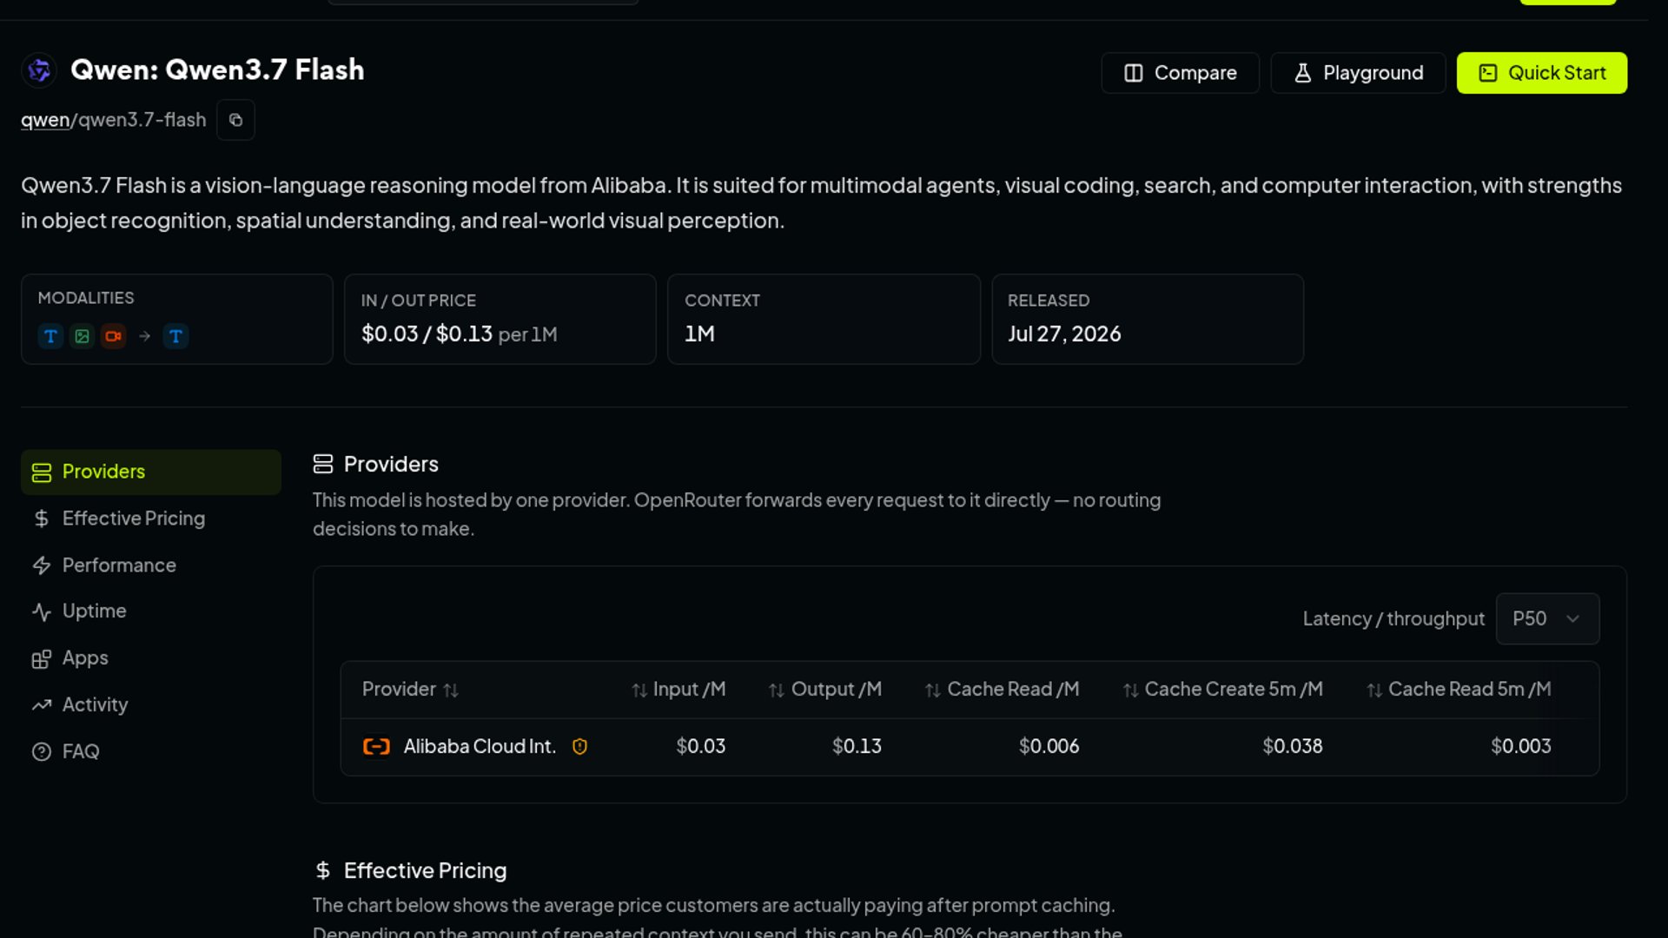Click the shield icon beside Alibaba Cloud Int.
This screenshot has height=938, width=1668.
(x=579, y=746)
